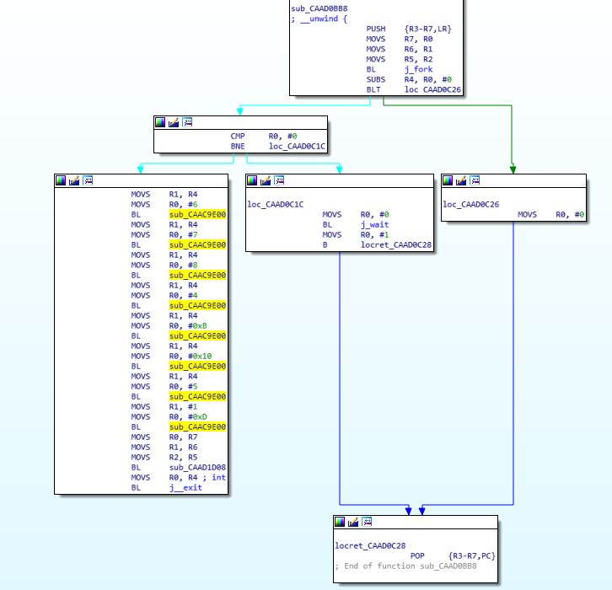Follow the sub_CAAD1D08 call target
The height and width of the screenshot is (590, 612).
coord(197,468)
